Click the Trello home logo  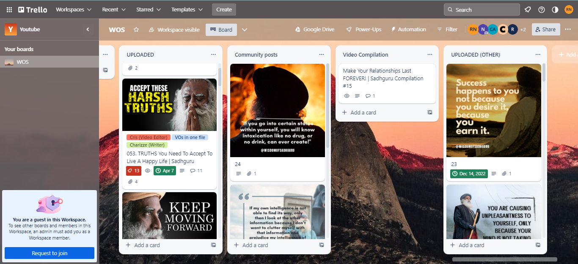33,9
